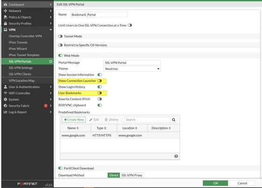
Task: Collapse the VPN menu chevron
Action: point(51,30)
